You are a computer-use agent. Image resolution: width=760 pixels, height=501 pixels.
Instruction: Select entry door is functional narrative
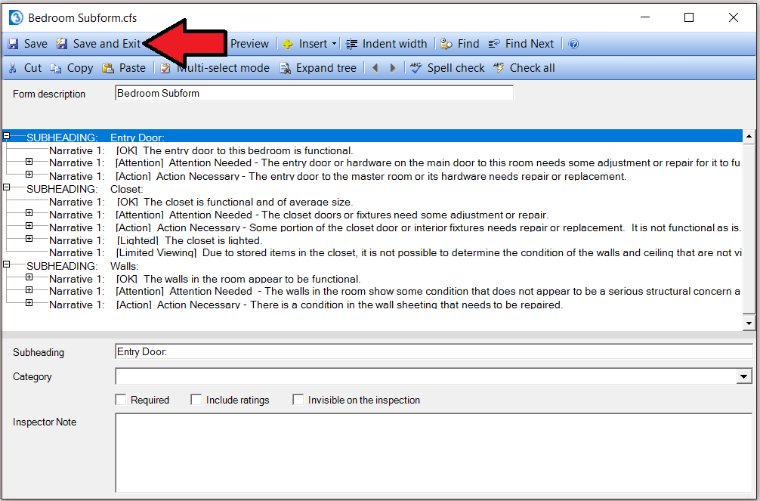201,151
